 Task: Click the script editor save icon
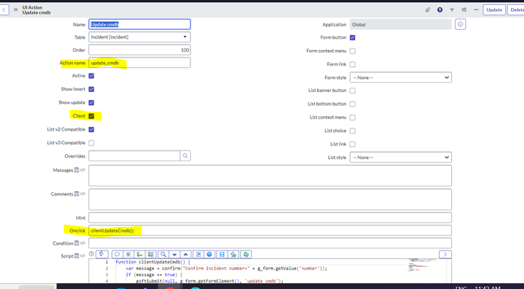pos(222,254)
